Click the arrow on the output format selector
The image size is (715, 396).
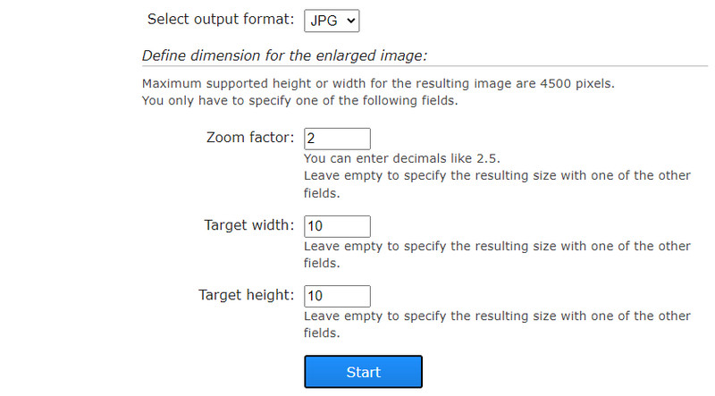[349, 19]
